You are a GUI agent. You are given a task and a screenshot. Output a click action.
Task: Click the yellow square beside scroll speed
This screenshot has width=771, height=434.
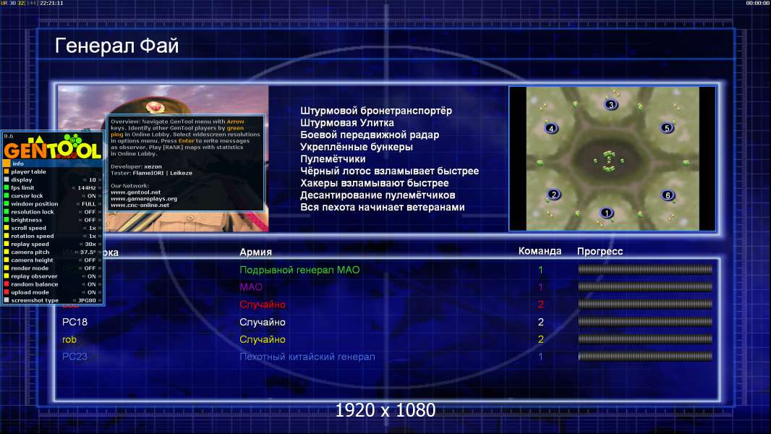point(7,228)
